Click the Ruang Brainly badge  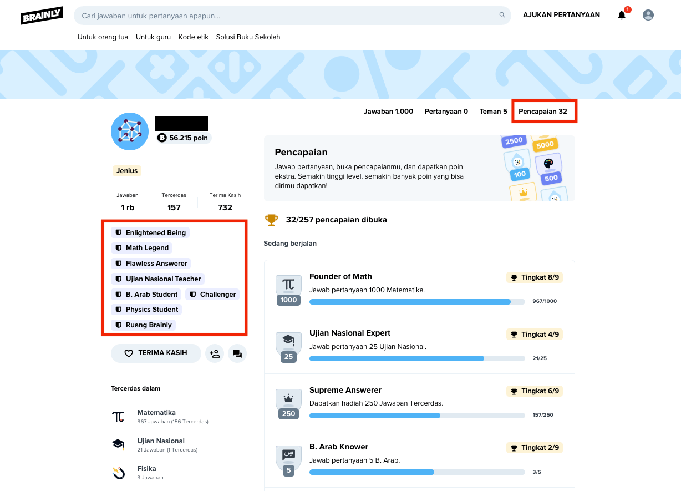coord(143,325)
